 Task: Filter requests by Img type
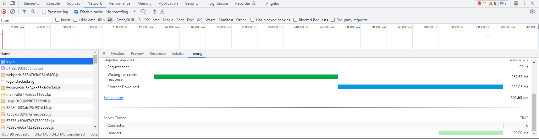pyautogui.click(x=156, y=20)
